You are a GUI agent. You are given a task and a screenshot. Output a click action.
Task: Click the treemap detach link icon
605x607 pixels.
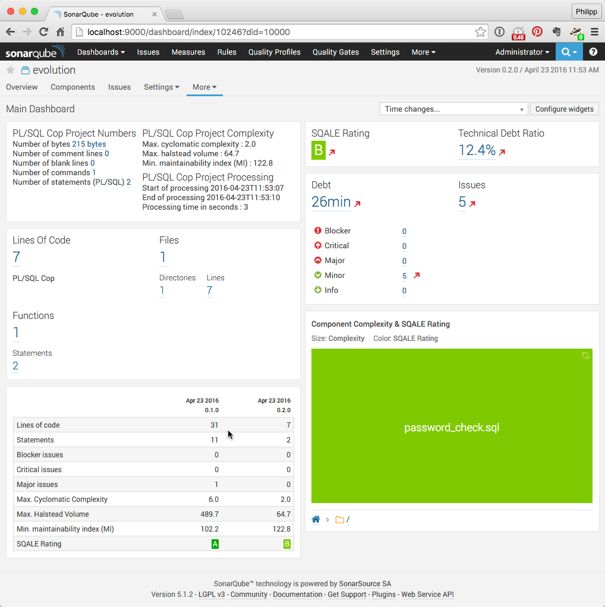coord(585,355)
